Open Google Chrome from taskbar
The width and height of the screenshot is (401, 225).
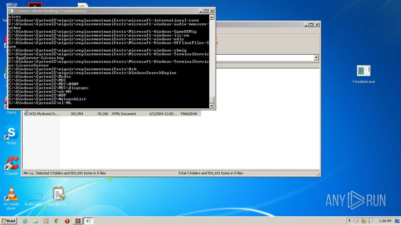pyautogui.click(x=57, y=221)
